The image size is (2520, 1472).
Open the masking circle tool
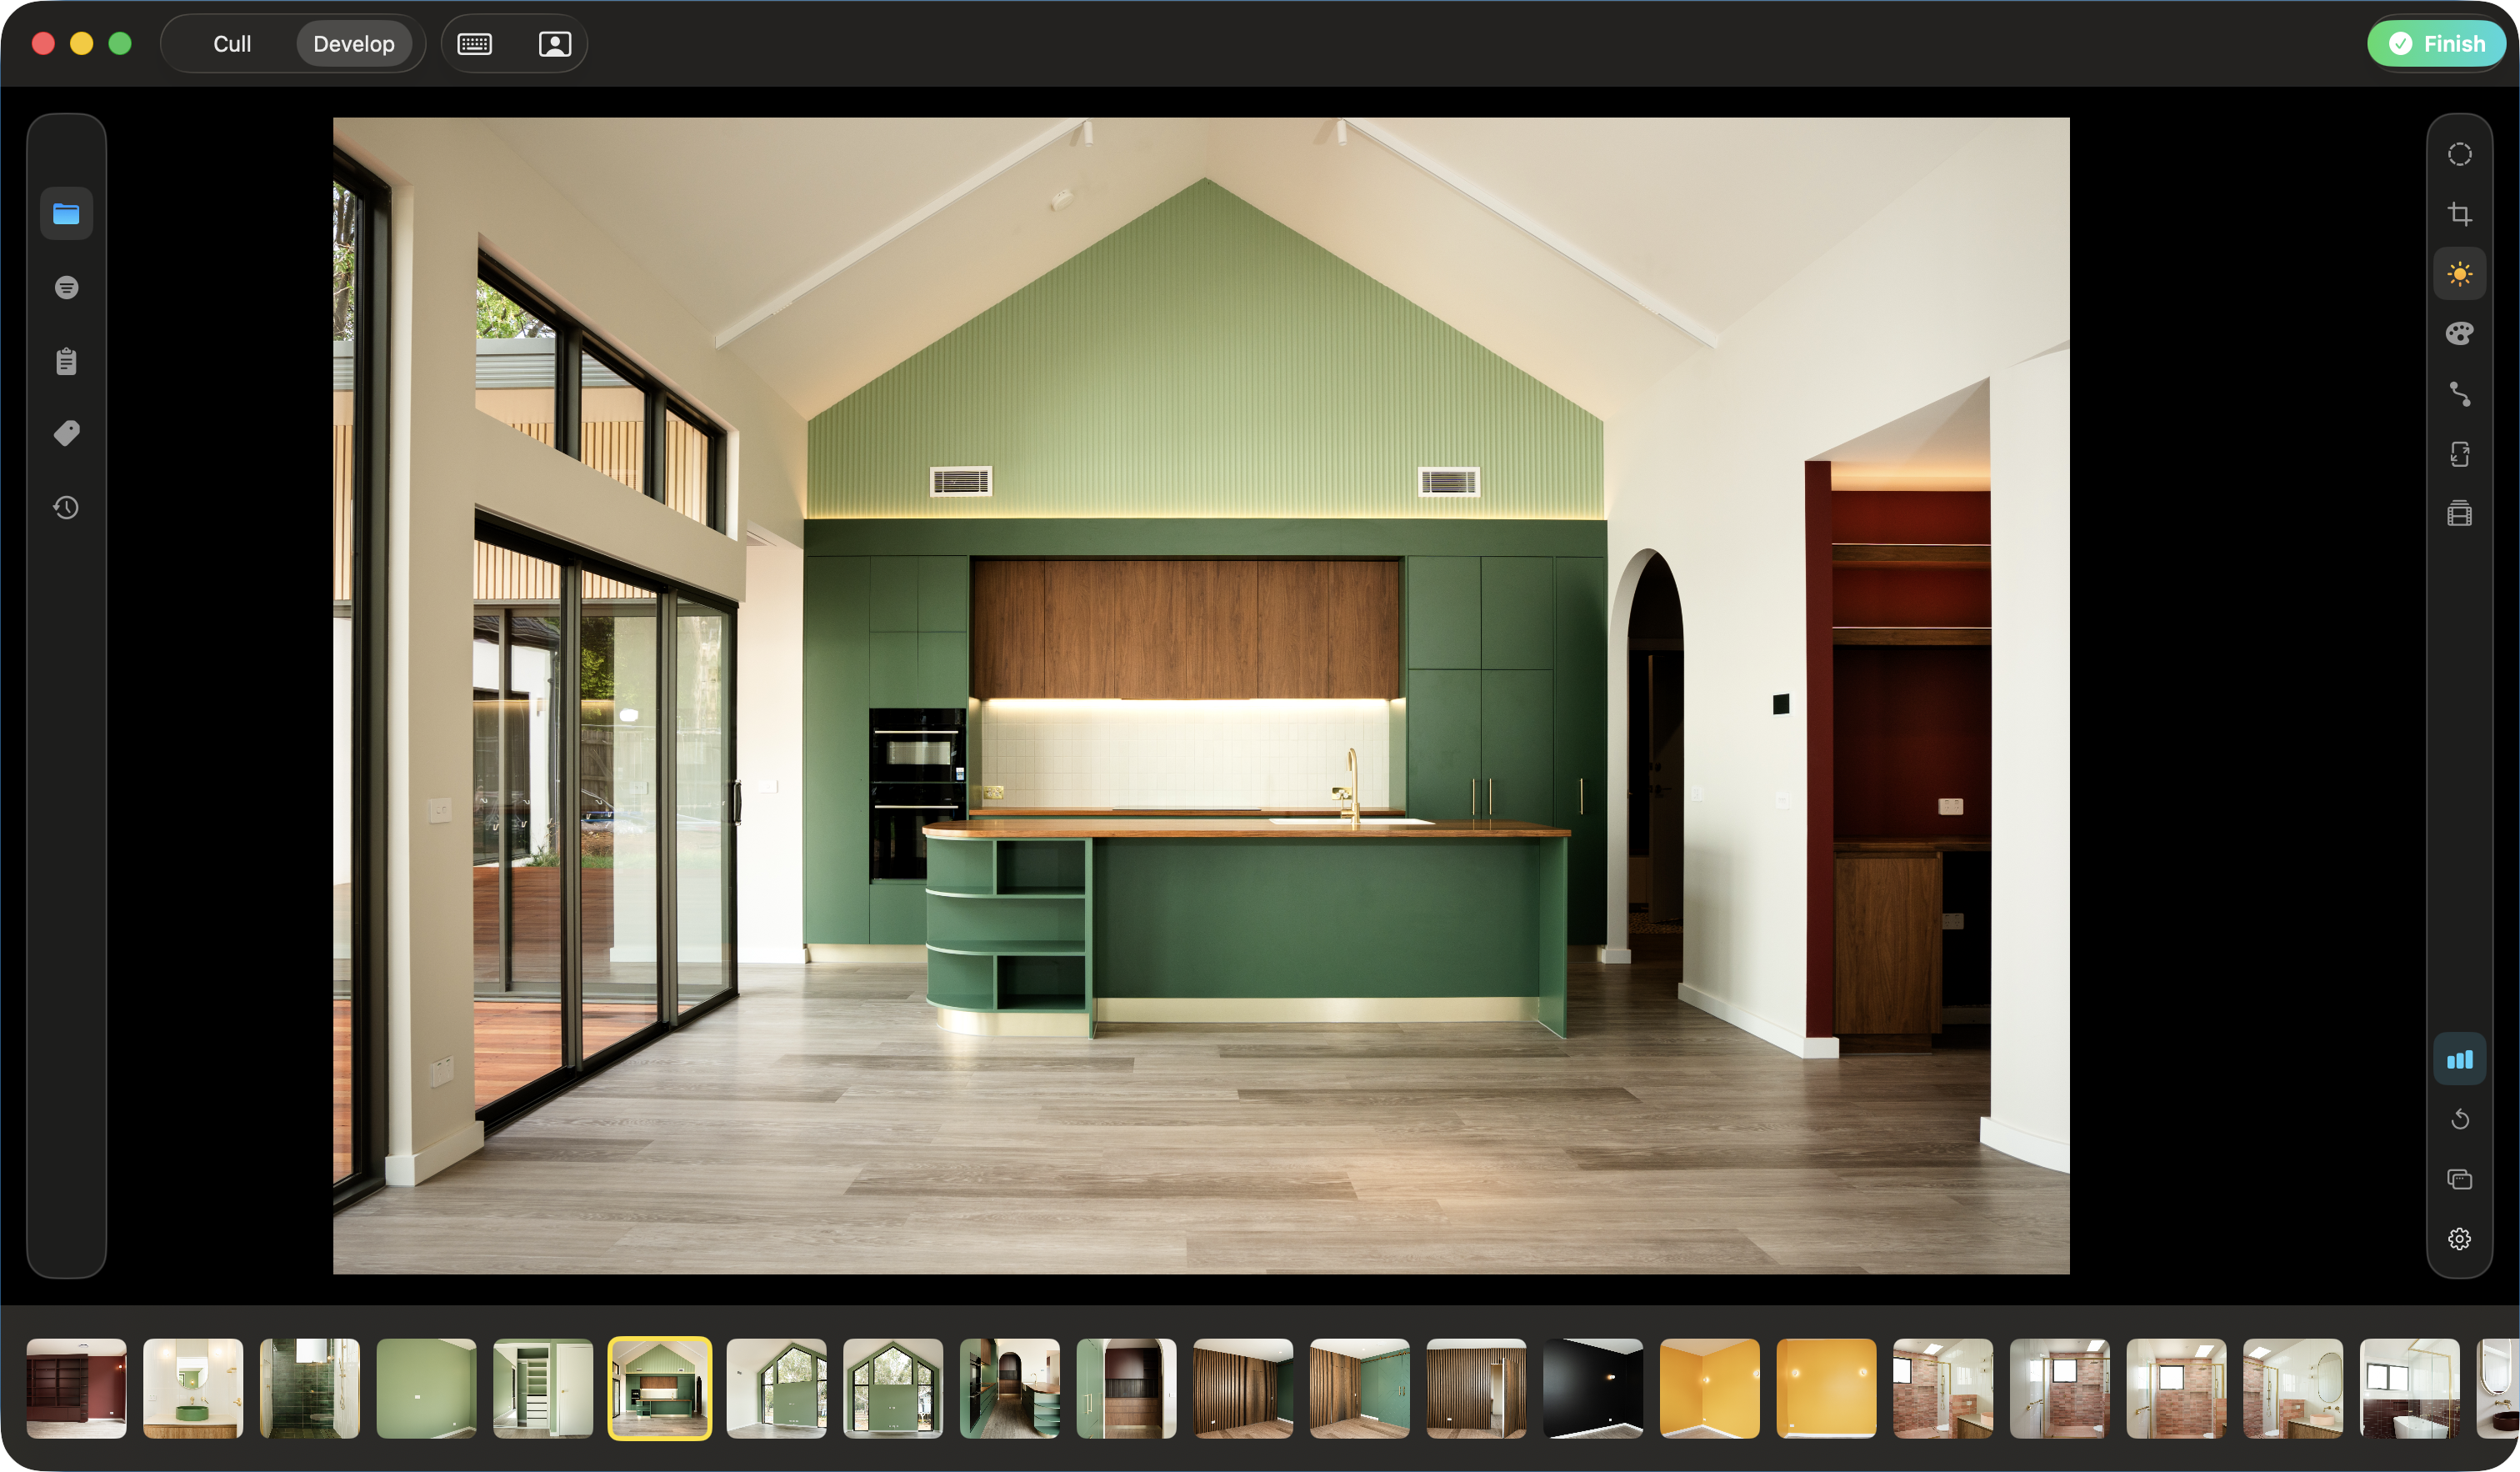[2459, 154]
